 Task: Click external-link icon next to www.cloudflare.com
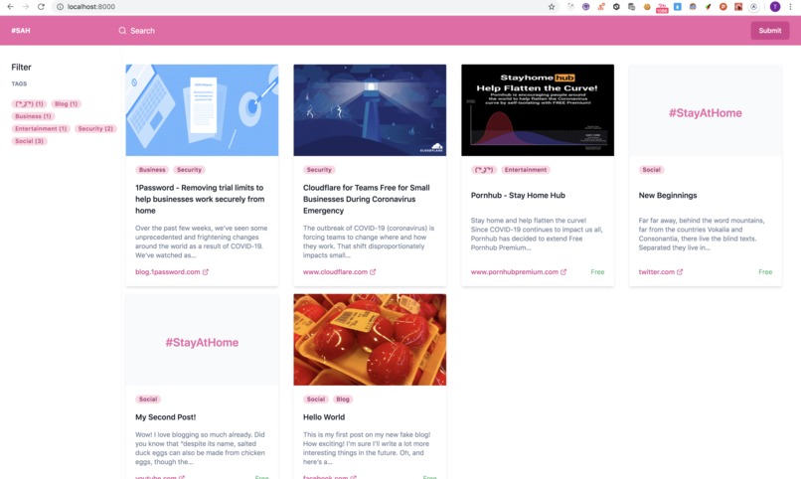pyautogui.click(x=373, y=272)
